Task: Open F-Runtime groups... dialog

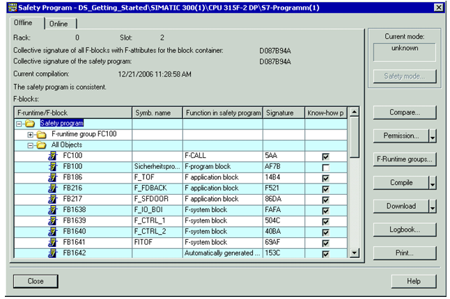Action: 405,159
